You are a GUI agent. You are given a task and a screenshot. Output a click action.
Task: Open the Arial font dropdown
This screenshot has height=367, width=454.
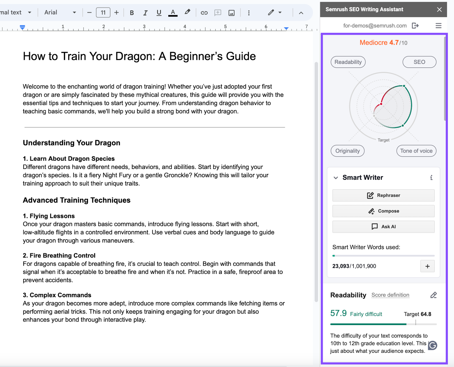point(60,12)
